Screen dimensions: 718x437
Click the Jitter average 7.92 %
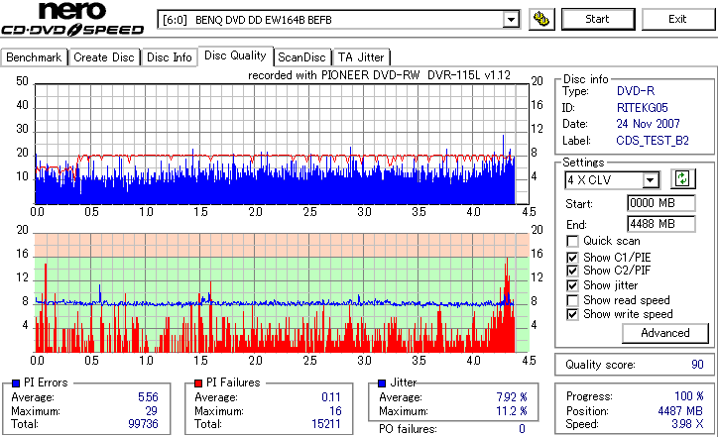pos(512,397)
